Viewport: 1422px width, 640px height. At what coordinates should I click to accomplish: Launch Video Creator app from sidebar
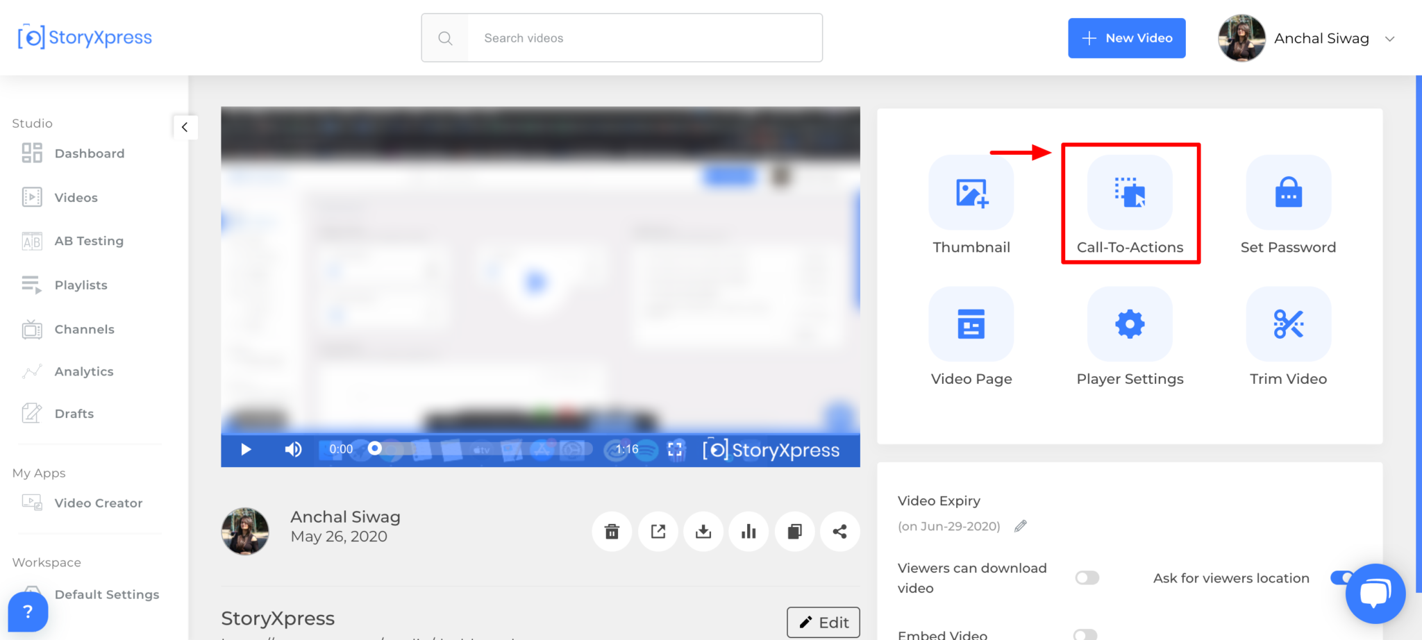[82, 503]
